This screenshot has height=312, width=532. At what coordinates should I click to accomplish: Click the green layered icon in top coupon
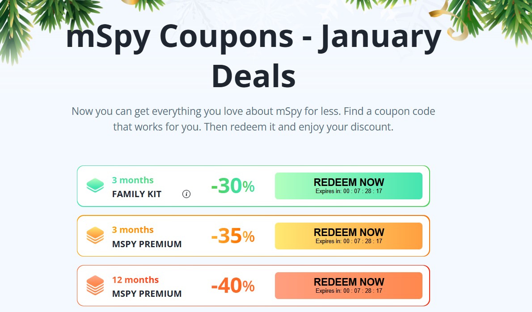(x=95, y=186)
